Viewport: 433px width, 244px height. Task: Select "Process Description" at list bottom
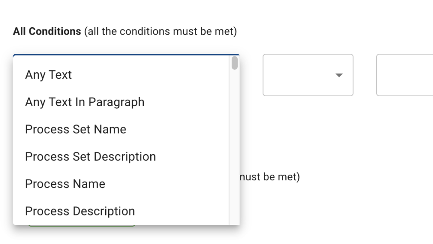pyautogui.click(x=80, y=211)
